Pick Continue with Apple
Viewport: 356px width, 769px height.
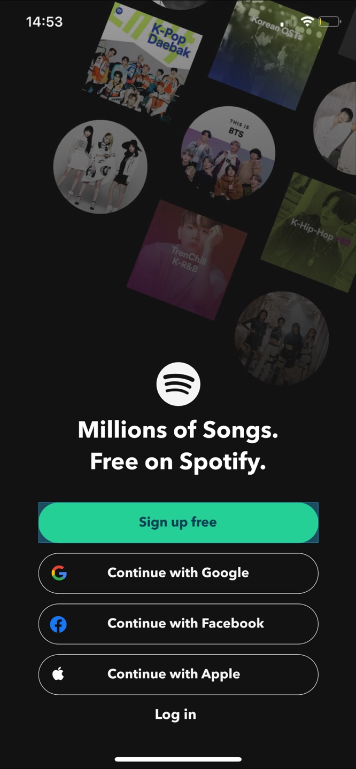pos(178,674)
